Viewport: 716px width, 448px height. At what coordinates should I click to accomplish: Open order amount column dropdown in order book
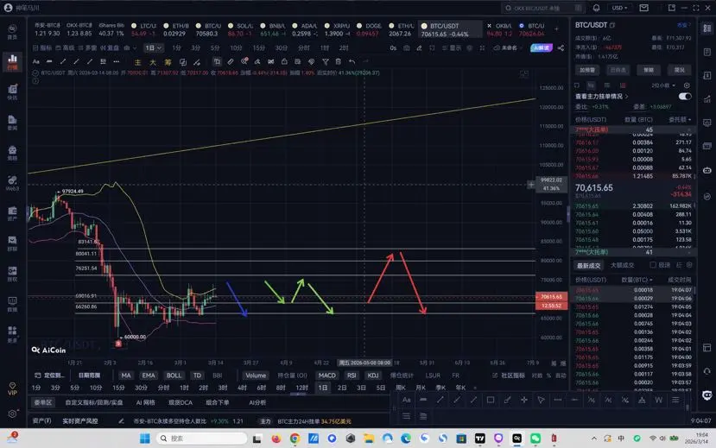pyautogui.click(x=680, y=119)
